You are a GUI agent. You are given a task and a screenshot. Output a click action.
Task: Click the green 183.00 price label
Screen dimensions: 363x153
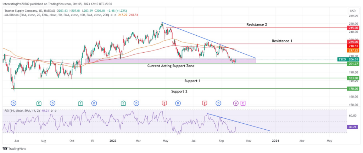(353, 78)
